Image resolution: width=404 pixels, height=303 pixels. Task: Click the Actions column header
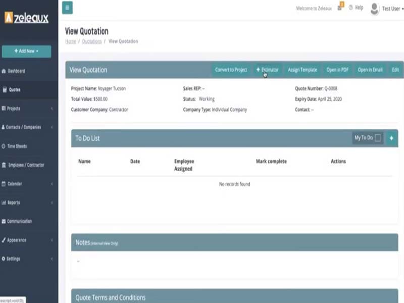click(338, 162)
